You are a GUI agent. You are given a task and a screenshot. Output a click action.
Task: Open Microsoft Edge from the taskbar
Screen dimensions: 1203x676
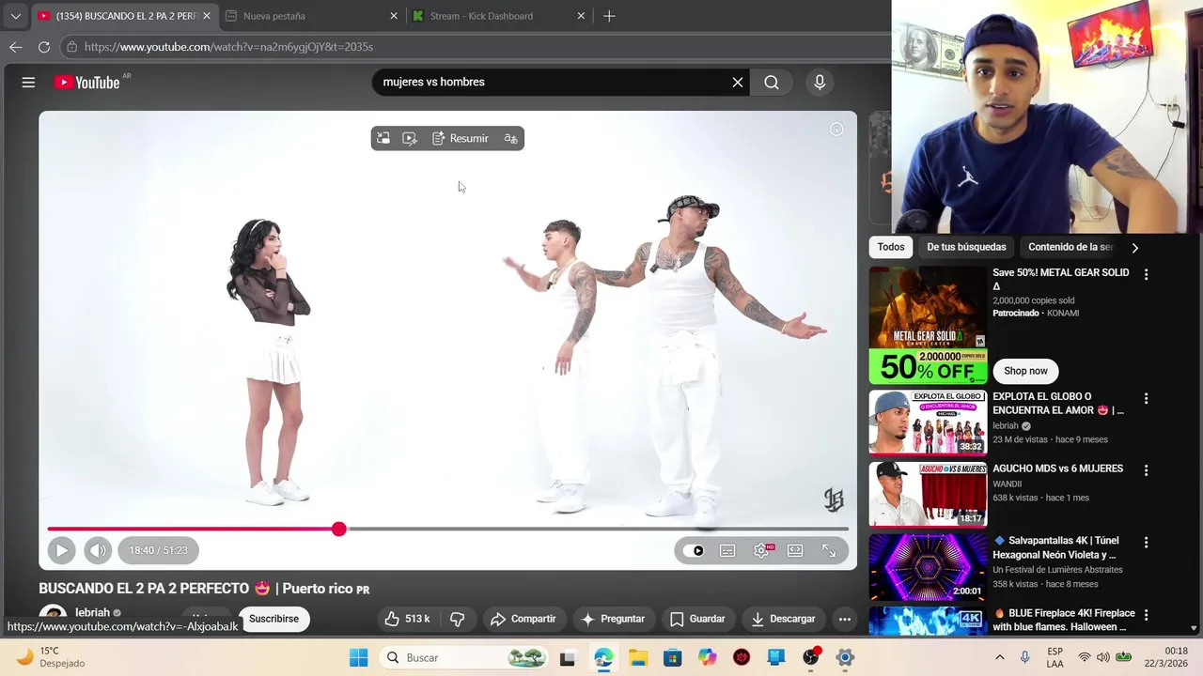(603, 657)
